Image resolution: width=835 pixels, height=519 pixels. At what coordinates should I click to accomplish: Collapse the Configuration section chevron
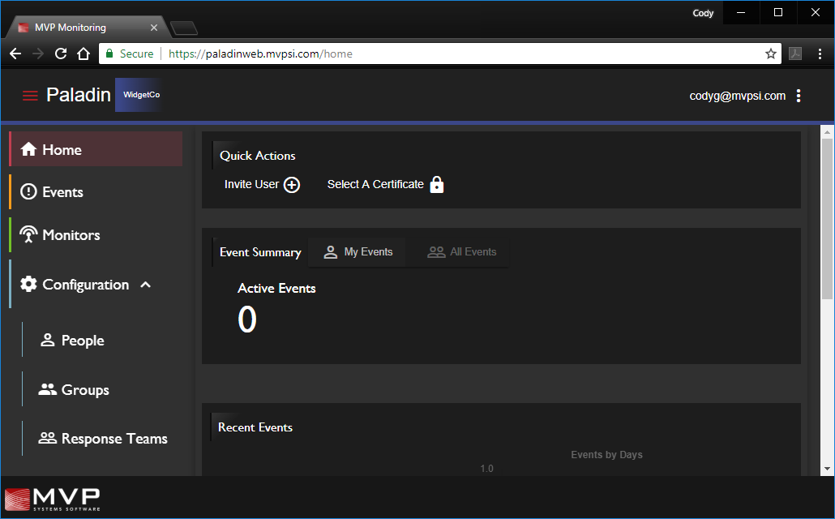(x=146, y=285)
